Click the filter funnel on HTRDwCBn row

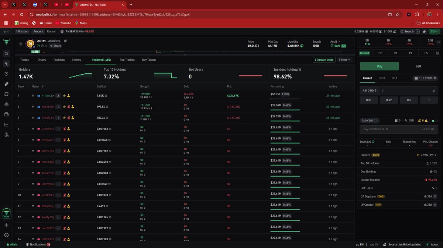[x=33, y=96]
